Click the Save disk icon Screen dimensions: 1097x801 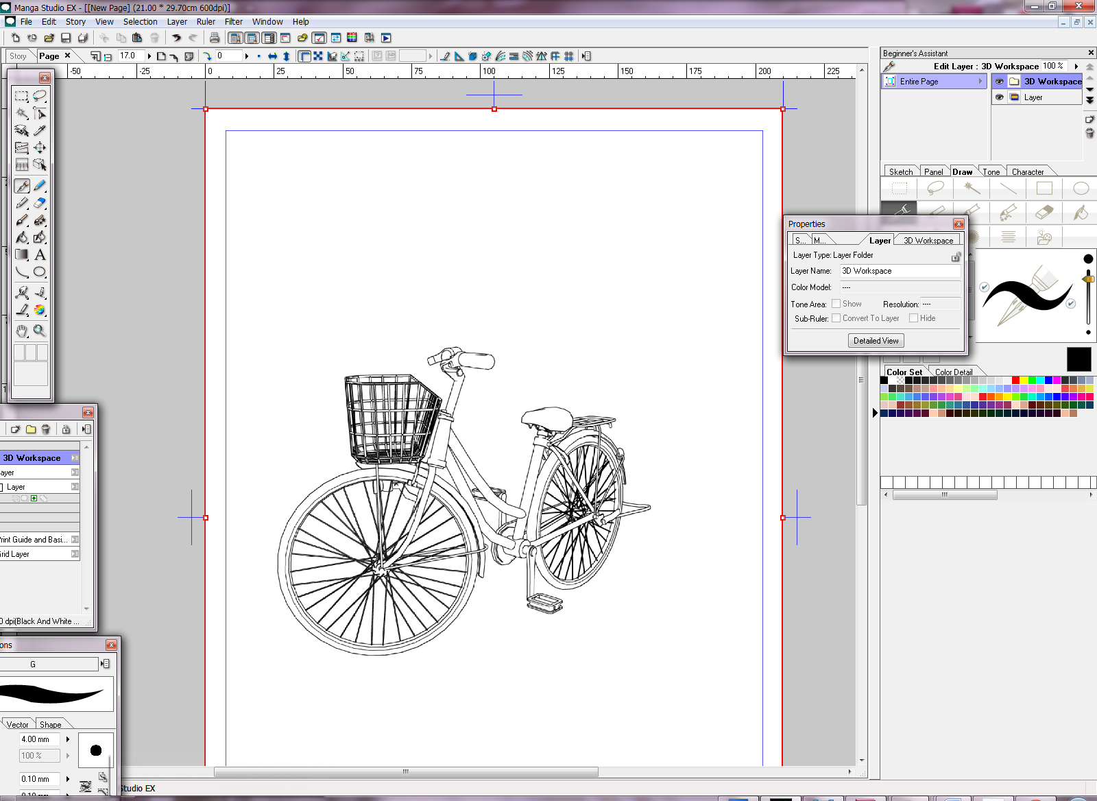click(66, 38)
